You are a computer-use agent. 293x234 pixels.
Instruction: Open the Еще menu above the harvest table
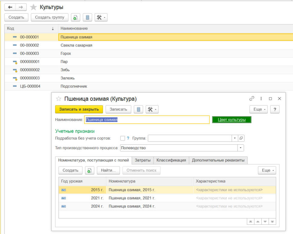[x=267, y=170]
